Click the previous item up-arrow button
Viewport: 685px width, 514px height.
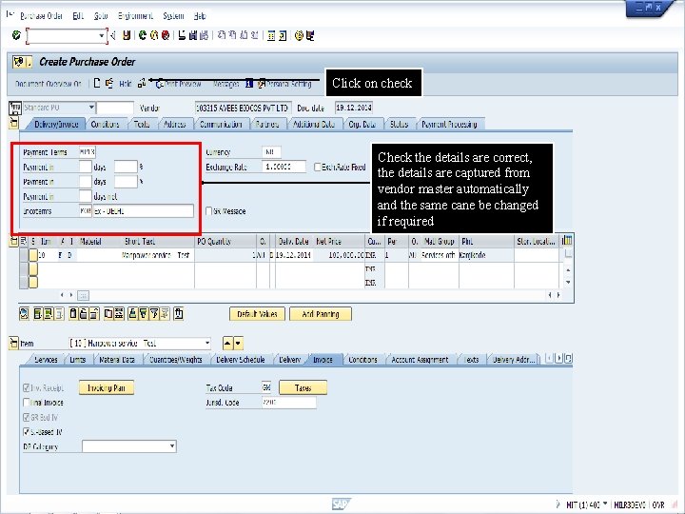coord(227,343)
